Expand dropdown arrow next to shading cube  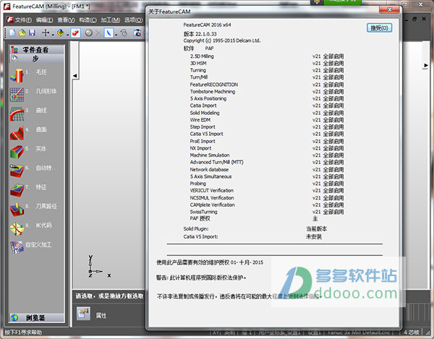[67, 35]
